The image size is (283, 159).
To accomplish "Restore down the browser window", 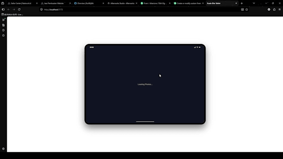I will coord(273,3).
